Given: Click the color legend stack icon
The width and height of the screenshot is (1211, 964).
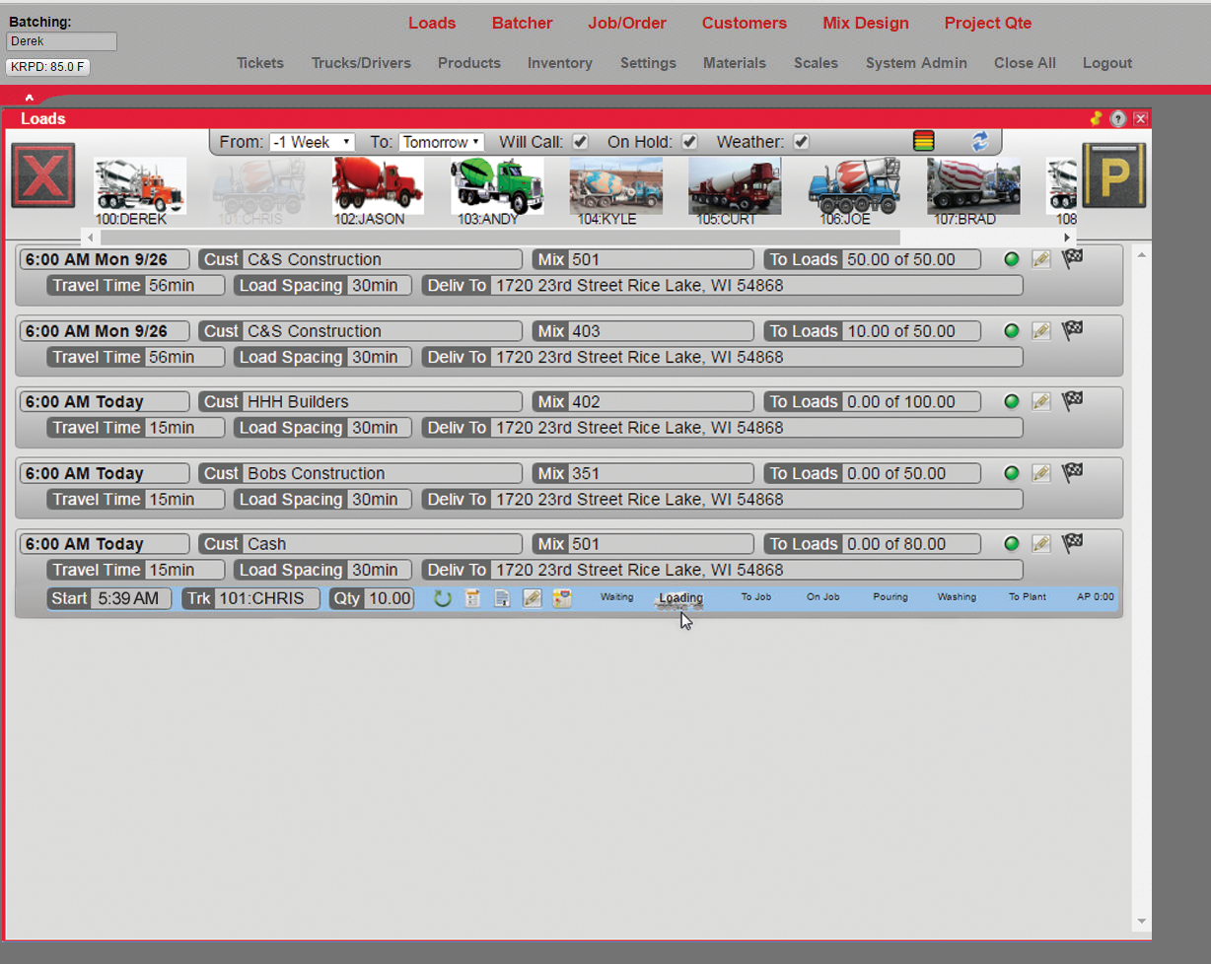Looking at the screenshot, I should [923, 142].
